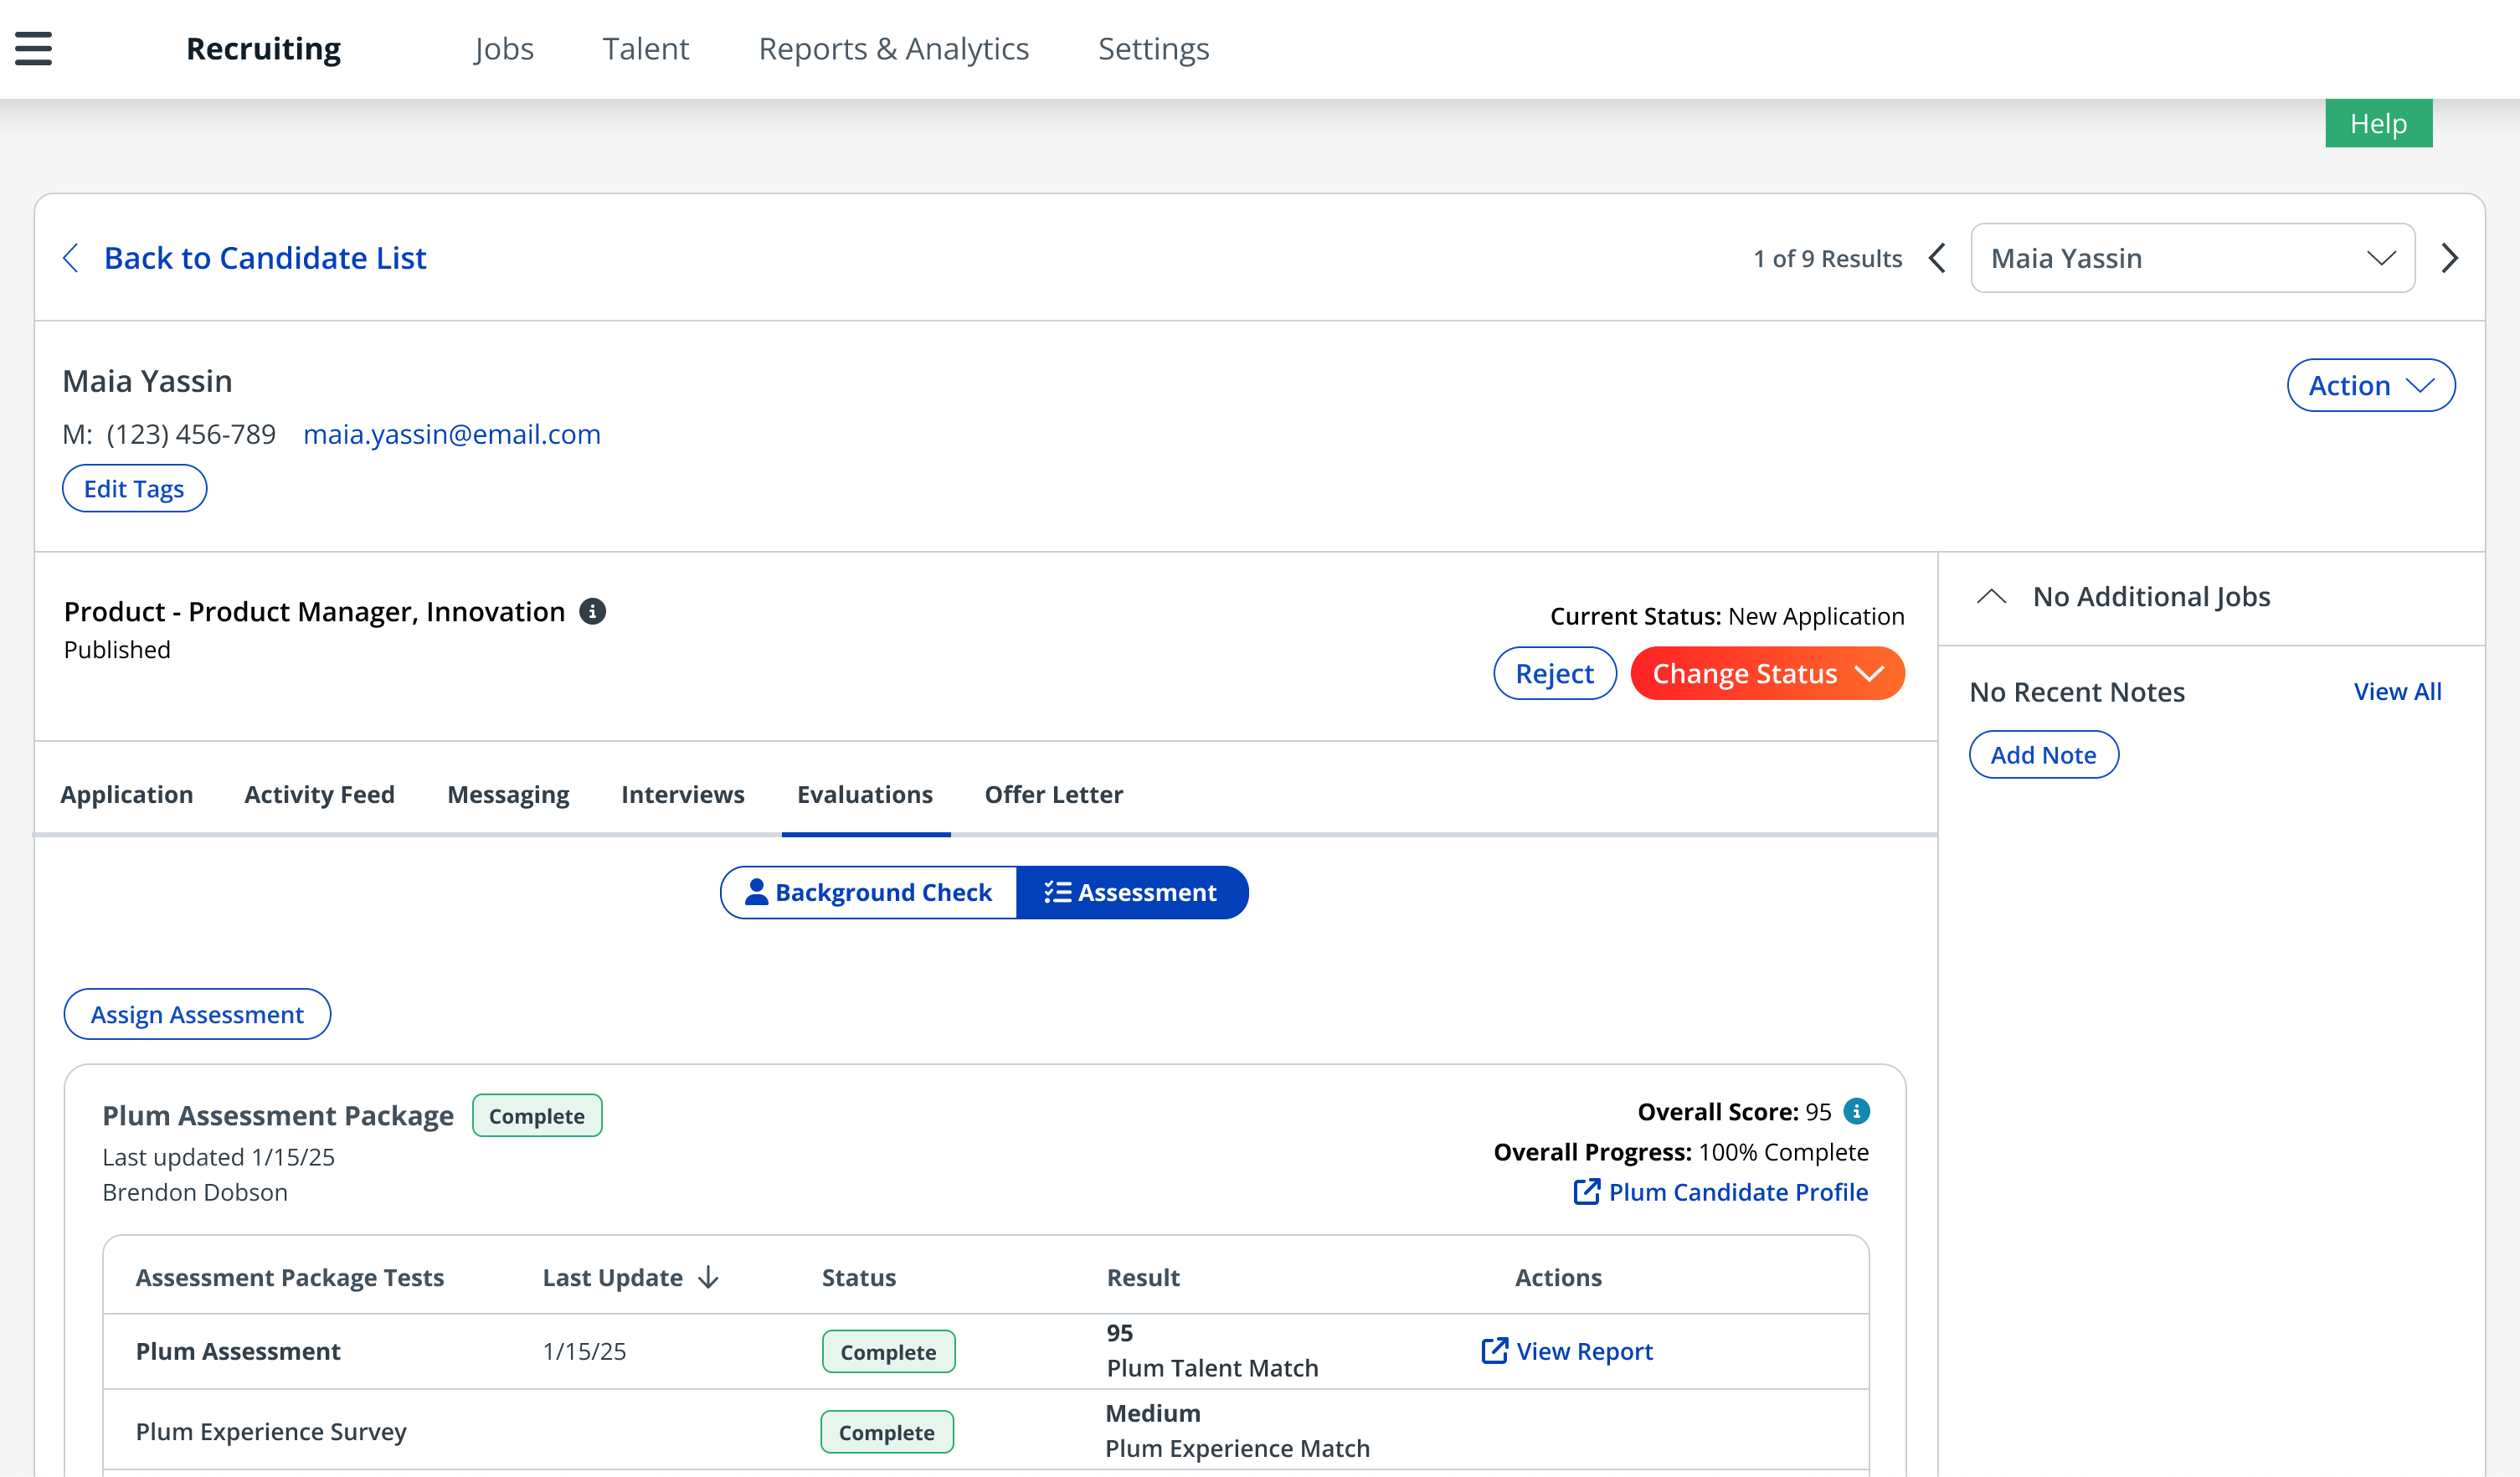Select the Evaluations tab
2520x1477 pixels.
(865, 794)
